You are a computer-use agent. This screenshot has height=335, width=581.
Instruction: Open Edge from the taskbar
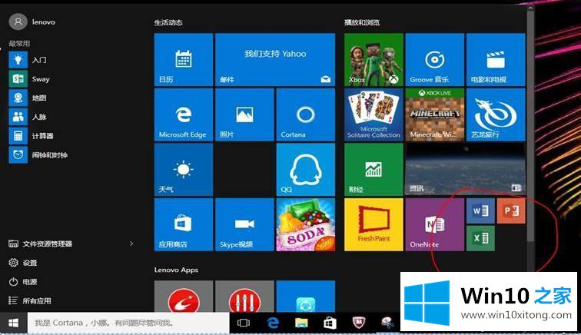click(x=273, y=323)
